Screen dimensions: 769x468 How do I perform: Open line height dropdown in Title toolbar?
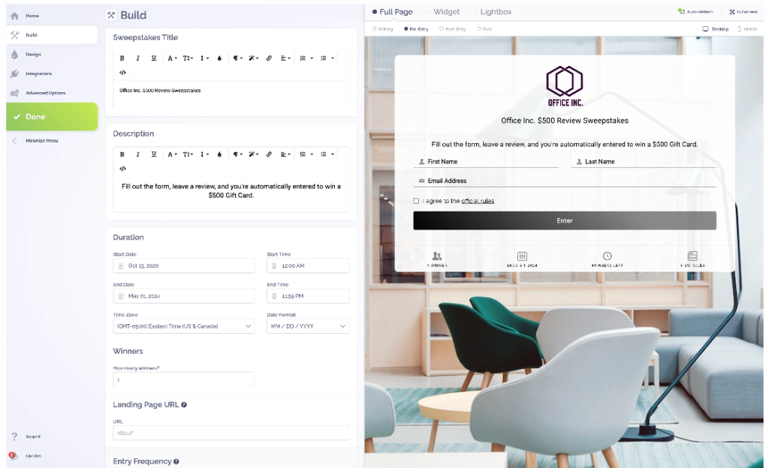204,58
